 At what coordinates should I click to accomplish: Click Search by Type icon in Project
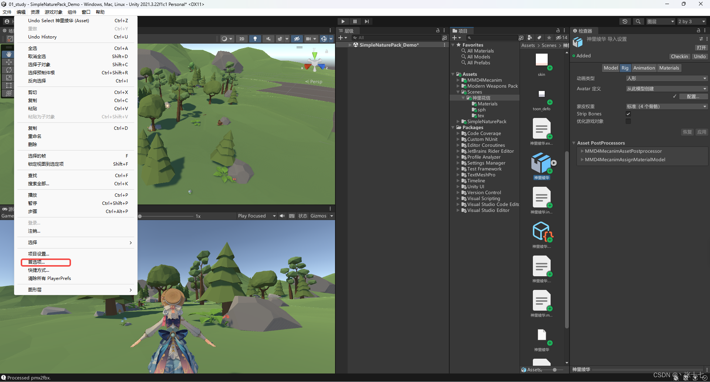(x=530, y=38)
